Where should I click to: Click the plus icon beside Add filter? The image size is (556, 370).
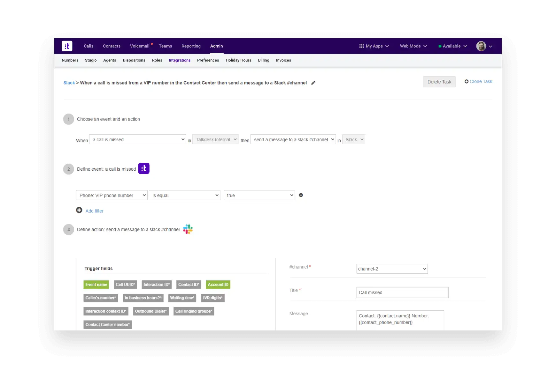pos(79,210)
